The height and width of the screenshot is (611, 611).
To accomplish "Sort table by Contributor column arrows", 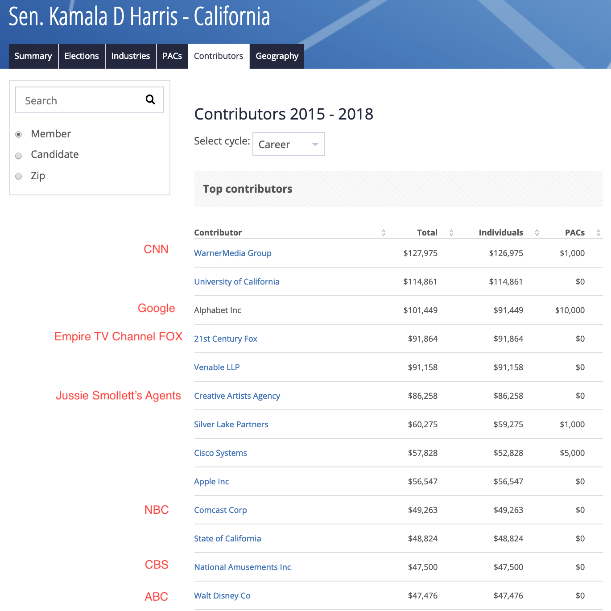I will [384, 232].
